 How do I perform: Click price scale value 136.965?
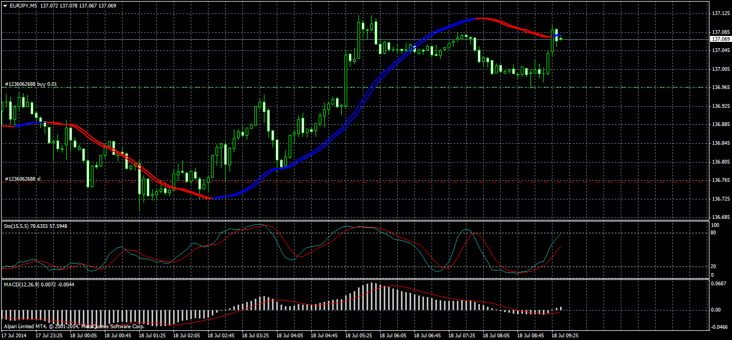coord(720,87)
